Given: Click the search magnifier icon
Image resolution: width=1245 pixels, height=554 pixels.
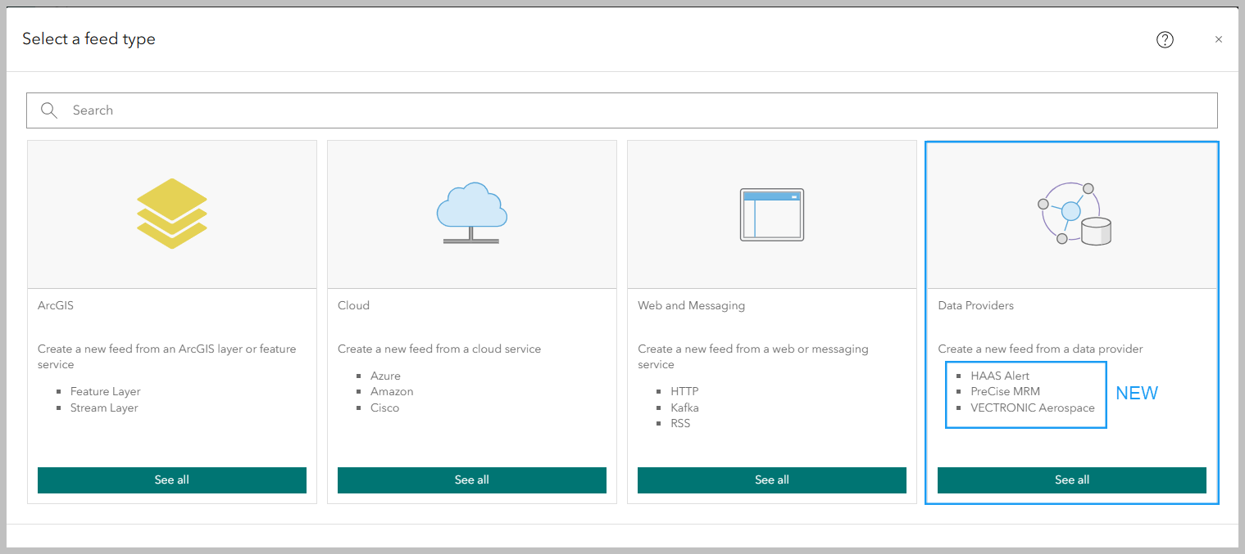Looking at the screenshot, I should click(x=48, y=110).
